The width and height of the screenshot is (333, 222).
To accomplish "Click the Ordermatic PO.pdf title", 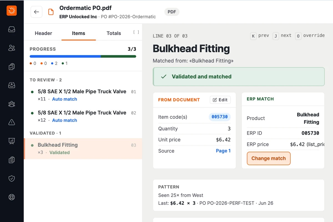I will tap(85, 8).
